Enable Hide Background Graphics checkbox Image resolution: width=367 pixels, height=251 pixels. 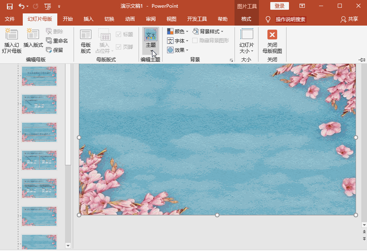pos(195,41)
